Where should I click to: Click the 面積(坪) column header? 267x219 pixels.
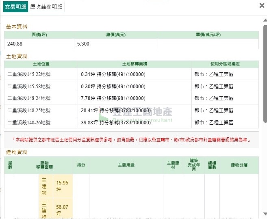(x=39, y=35)
